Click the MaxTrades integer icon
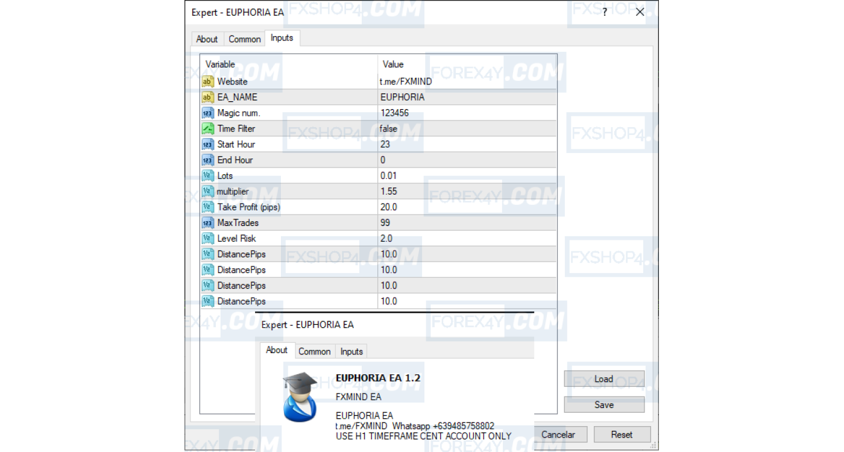Image resolution: width=844 pixels, height=452 pixels. pos(207,223)
